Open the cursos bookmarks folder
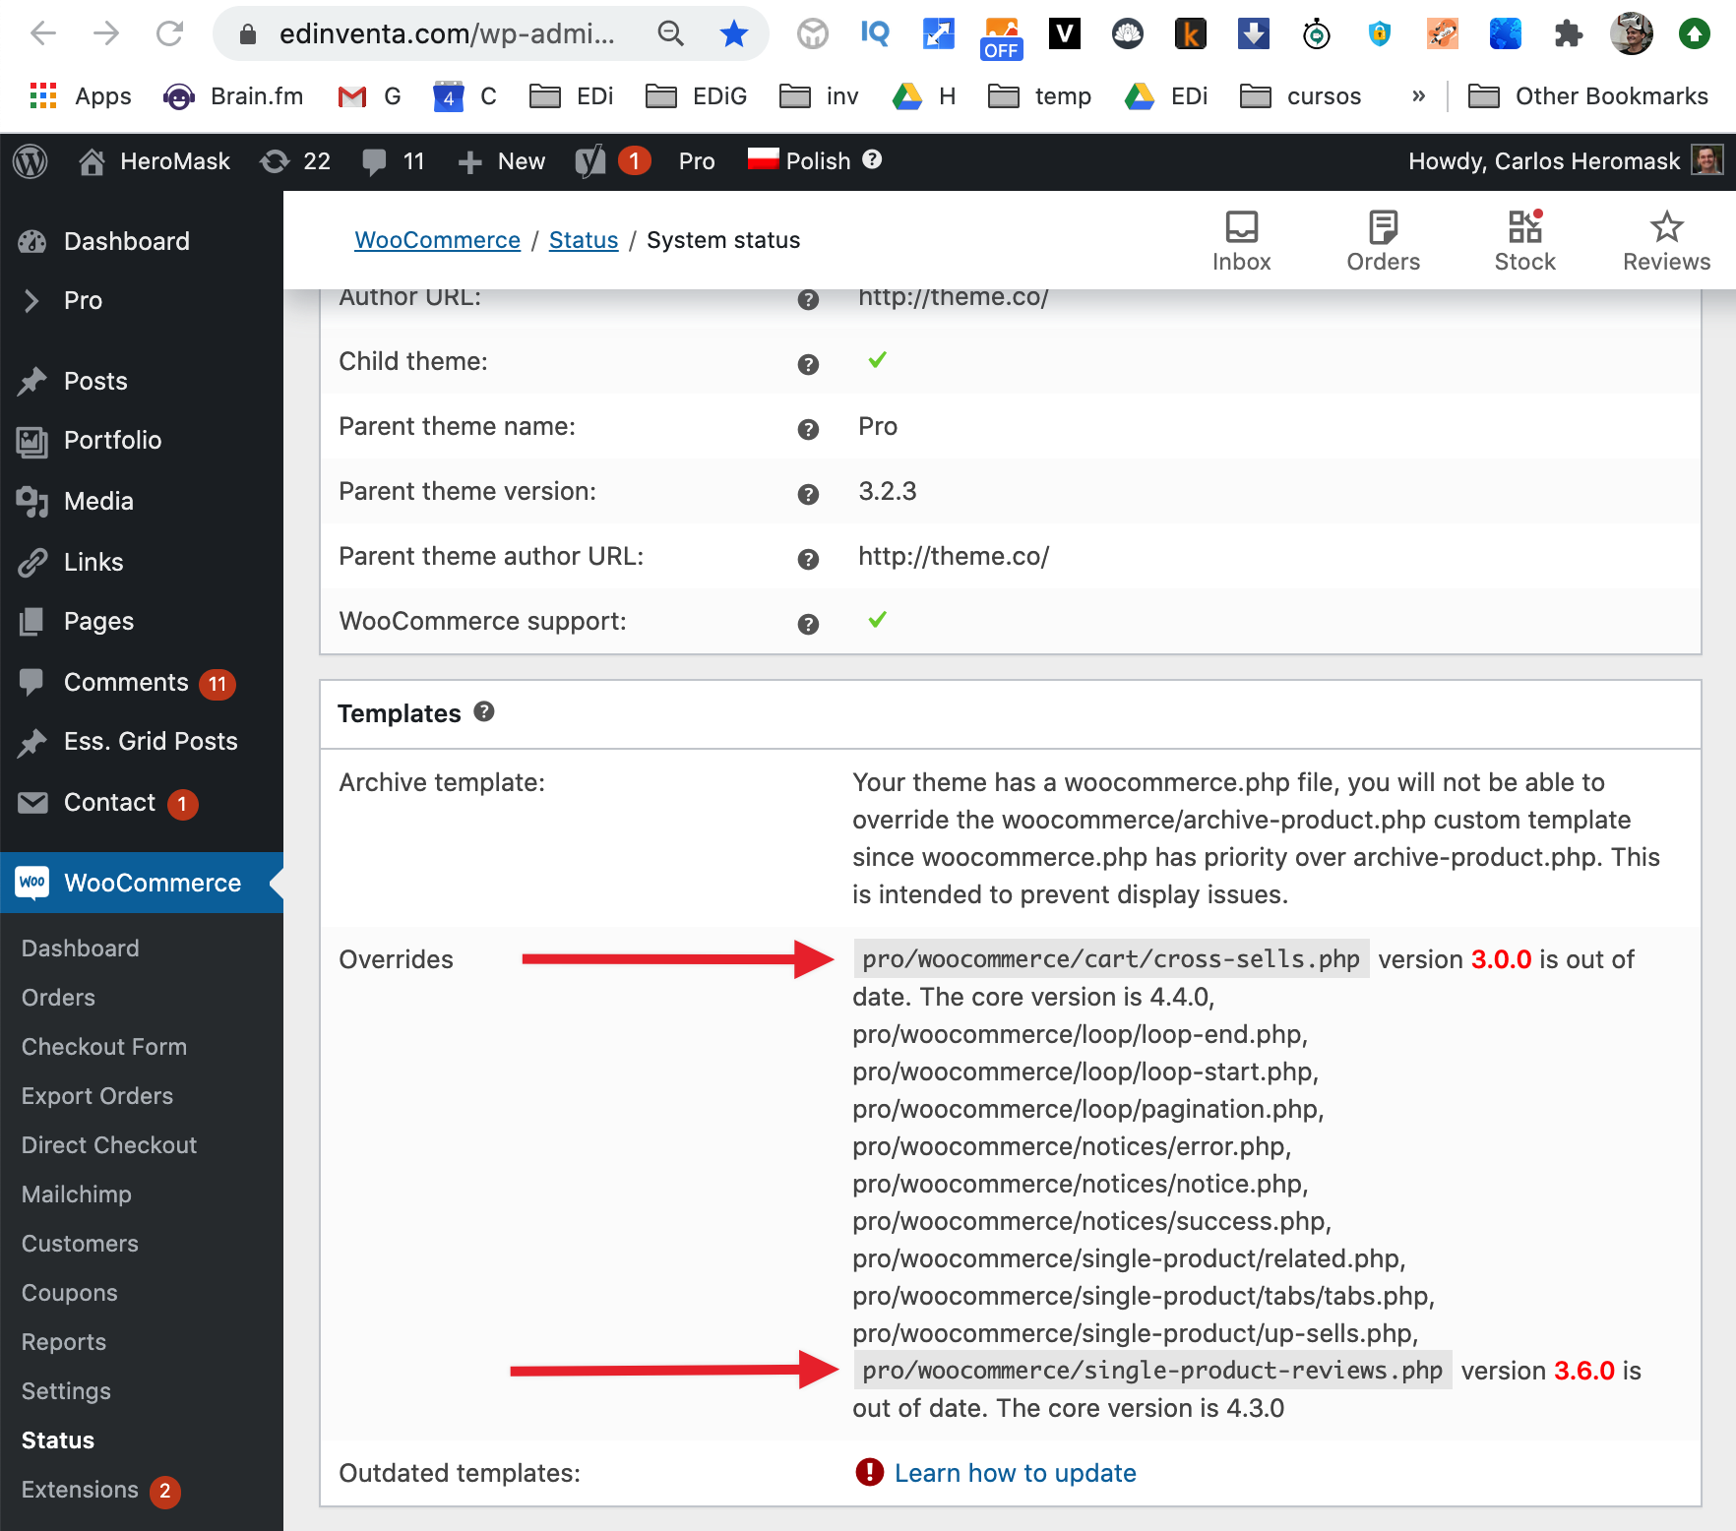 (1301, 95)
